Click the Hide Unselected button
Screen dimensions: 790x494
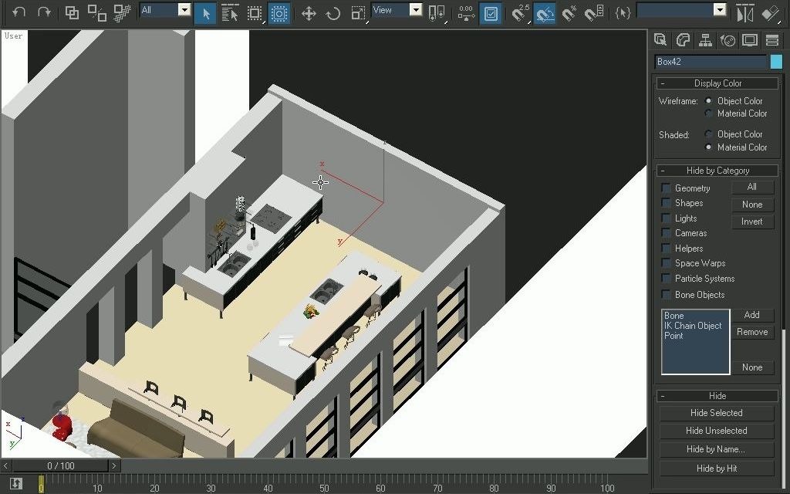[x=717, y=431]
